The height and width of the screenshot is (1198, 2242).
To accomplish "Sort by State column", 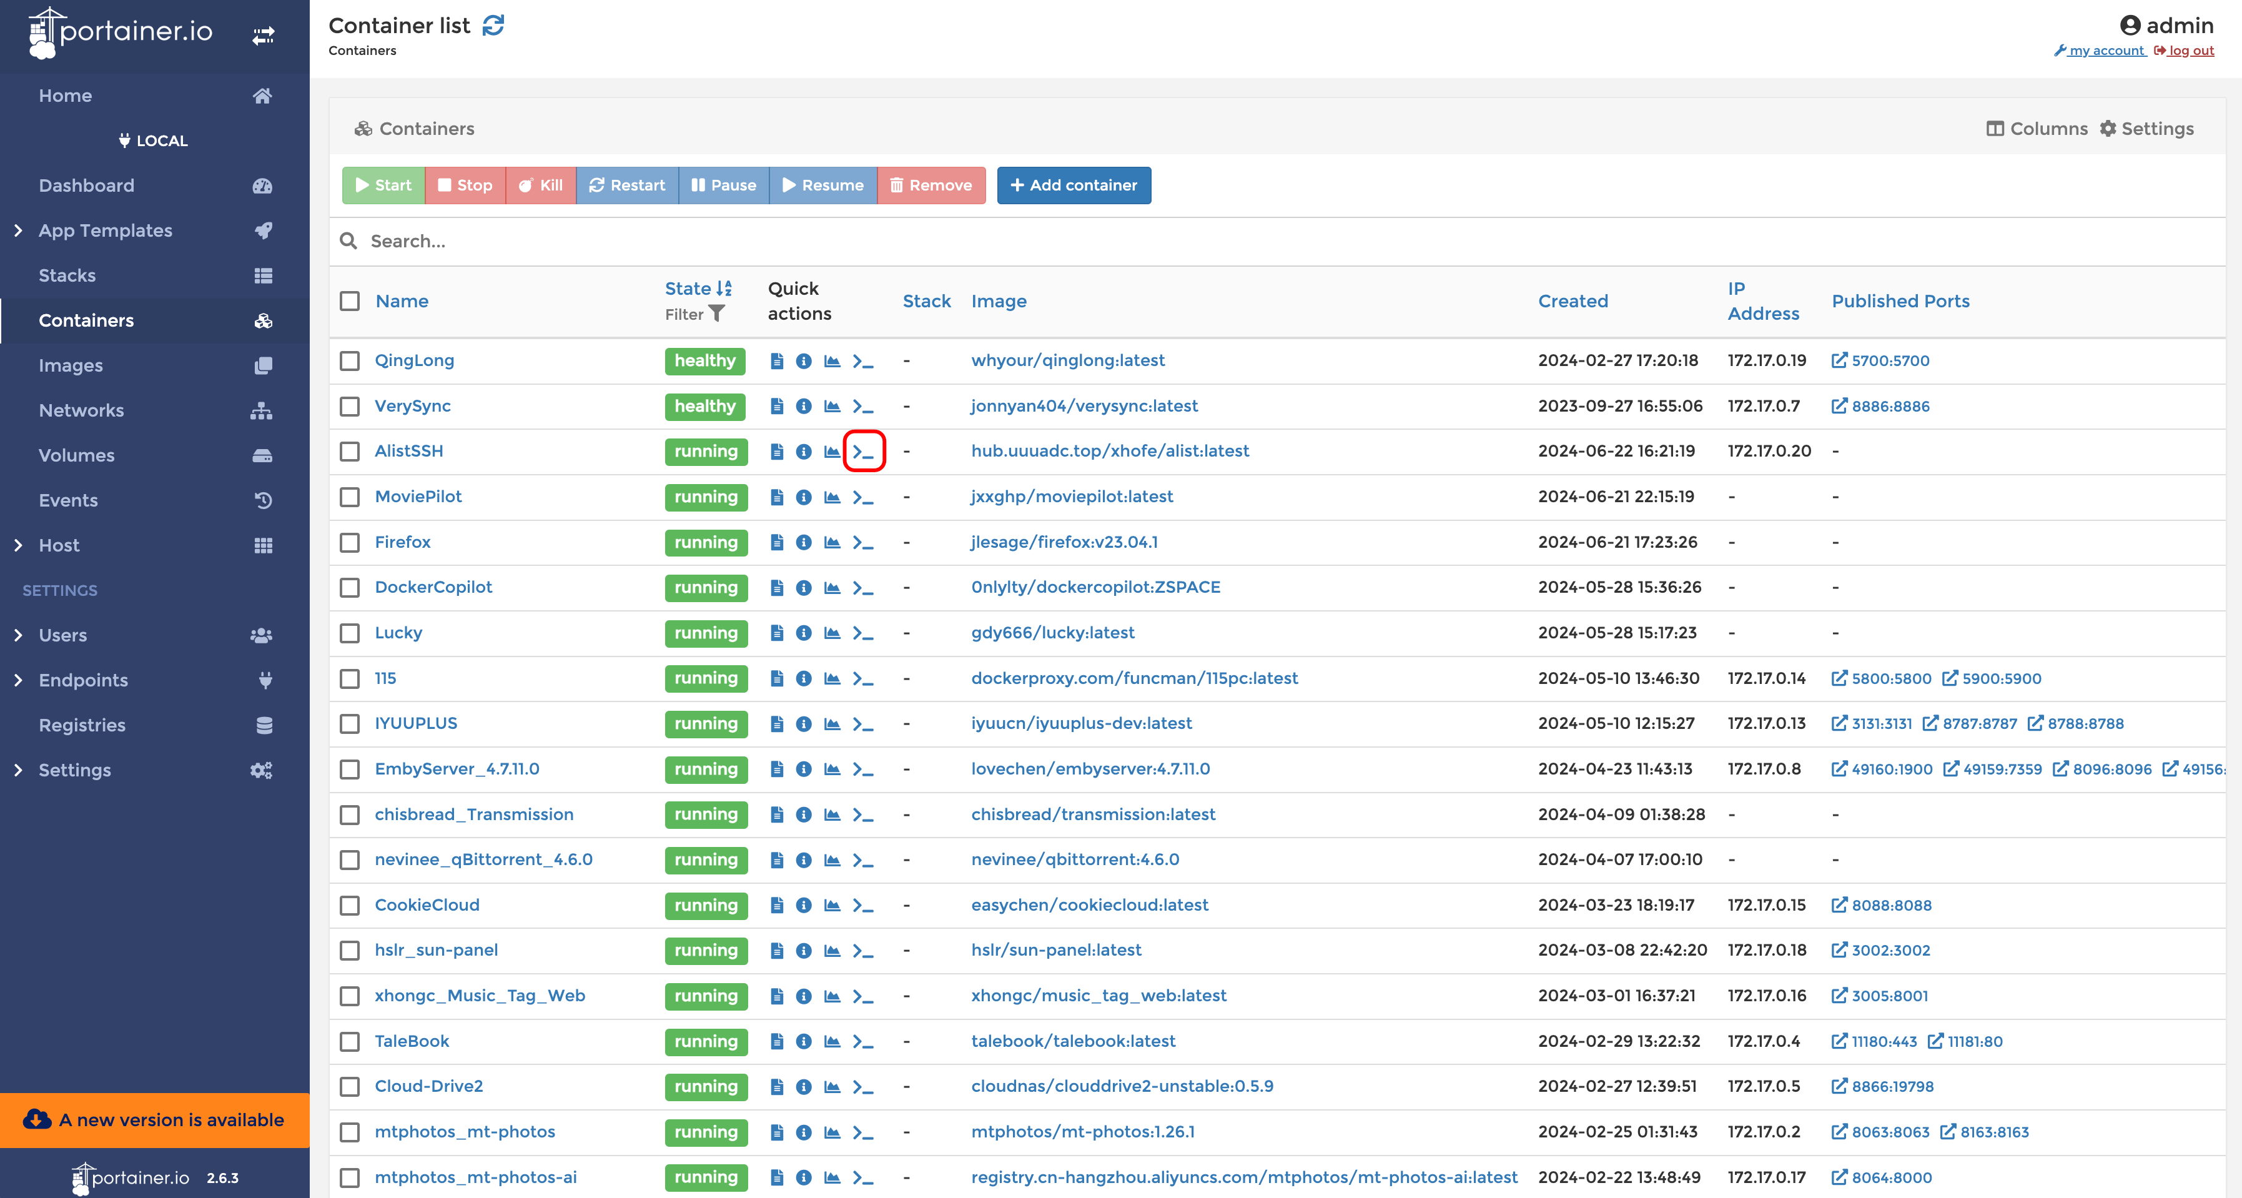I will (698, 288).
